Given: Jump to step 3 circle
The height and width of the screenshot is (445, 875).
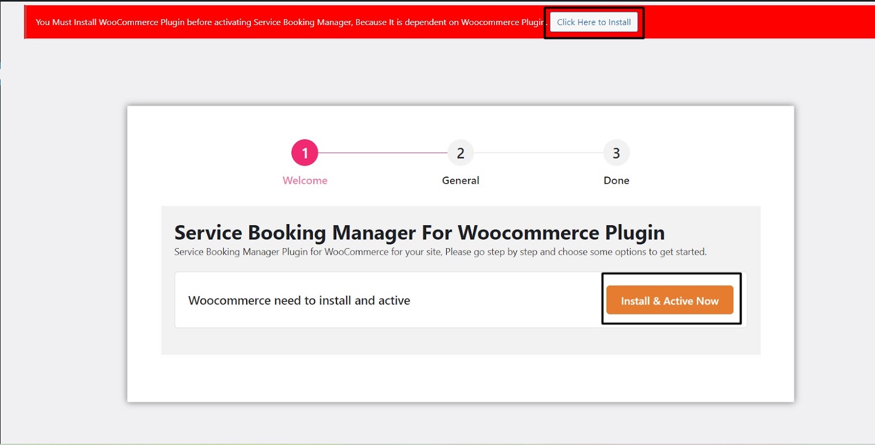Looking at the screenshot, I should 616,153.
